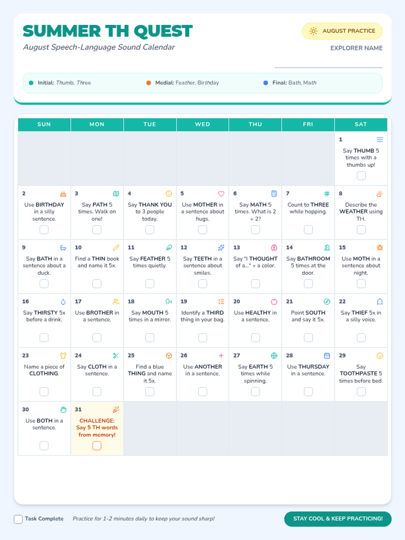Click the heart icon on day 5

click(x=221, y=194)
